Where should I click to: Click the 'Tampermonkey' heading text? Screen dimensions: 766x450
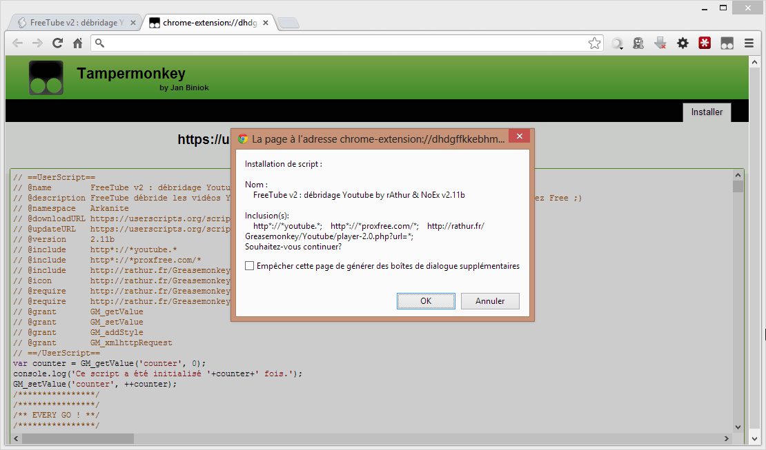coord(131,73)
